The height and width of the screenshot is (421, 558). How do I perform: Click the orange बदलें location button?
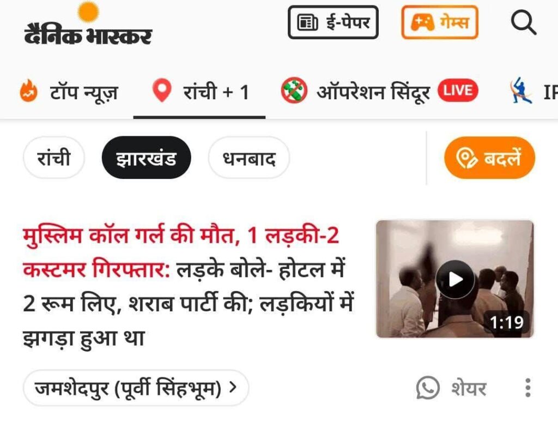pos(489,158)
